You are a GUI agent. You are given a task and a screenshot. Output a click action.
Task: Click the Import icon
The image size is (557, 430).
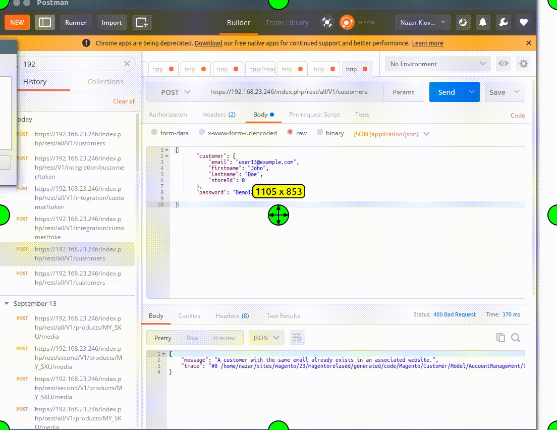tap(112, 22)
